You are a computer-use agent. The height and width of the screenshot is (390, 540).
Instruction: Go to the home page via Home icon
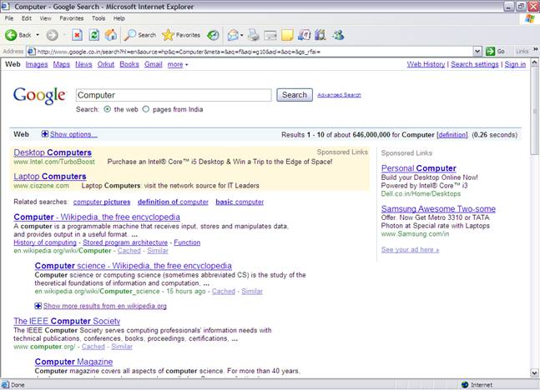110,35
